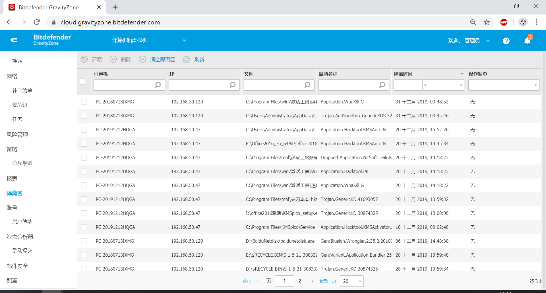Viewport: 546px width, 293px height.
Task: Select the 隔离区 sidebar menu item
Action: tap(15, 193)
